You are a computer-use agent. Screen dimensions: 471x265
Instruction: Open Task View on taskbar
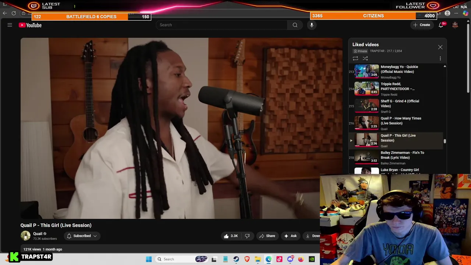pyautogui.click(x=214, y=259)
